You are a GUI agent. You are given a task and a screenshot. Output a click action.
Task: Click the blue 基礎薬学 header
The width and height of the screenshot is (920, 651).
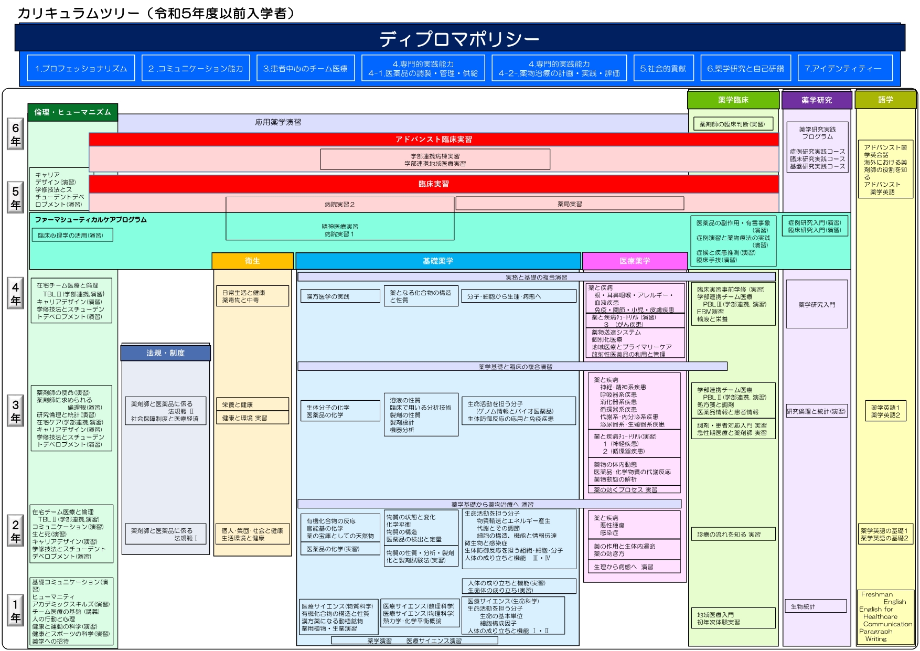point(438,261)
